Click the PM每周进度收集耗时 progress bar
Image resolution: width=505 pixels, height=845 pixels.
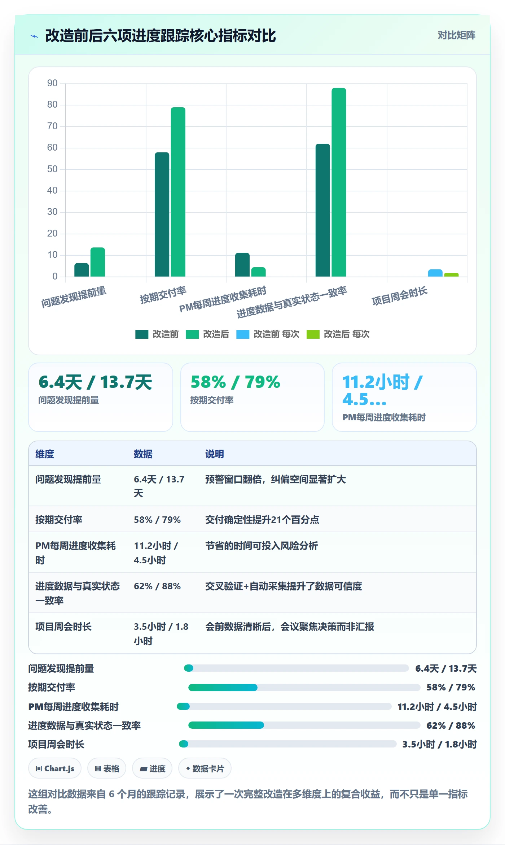coord(284,706)
